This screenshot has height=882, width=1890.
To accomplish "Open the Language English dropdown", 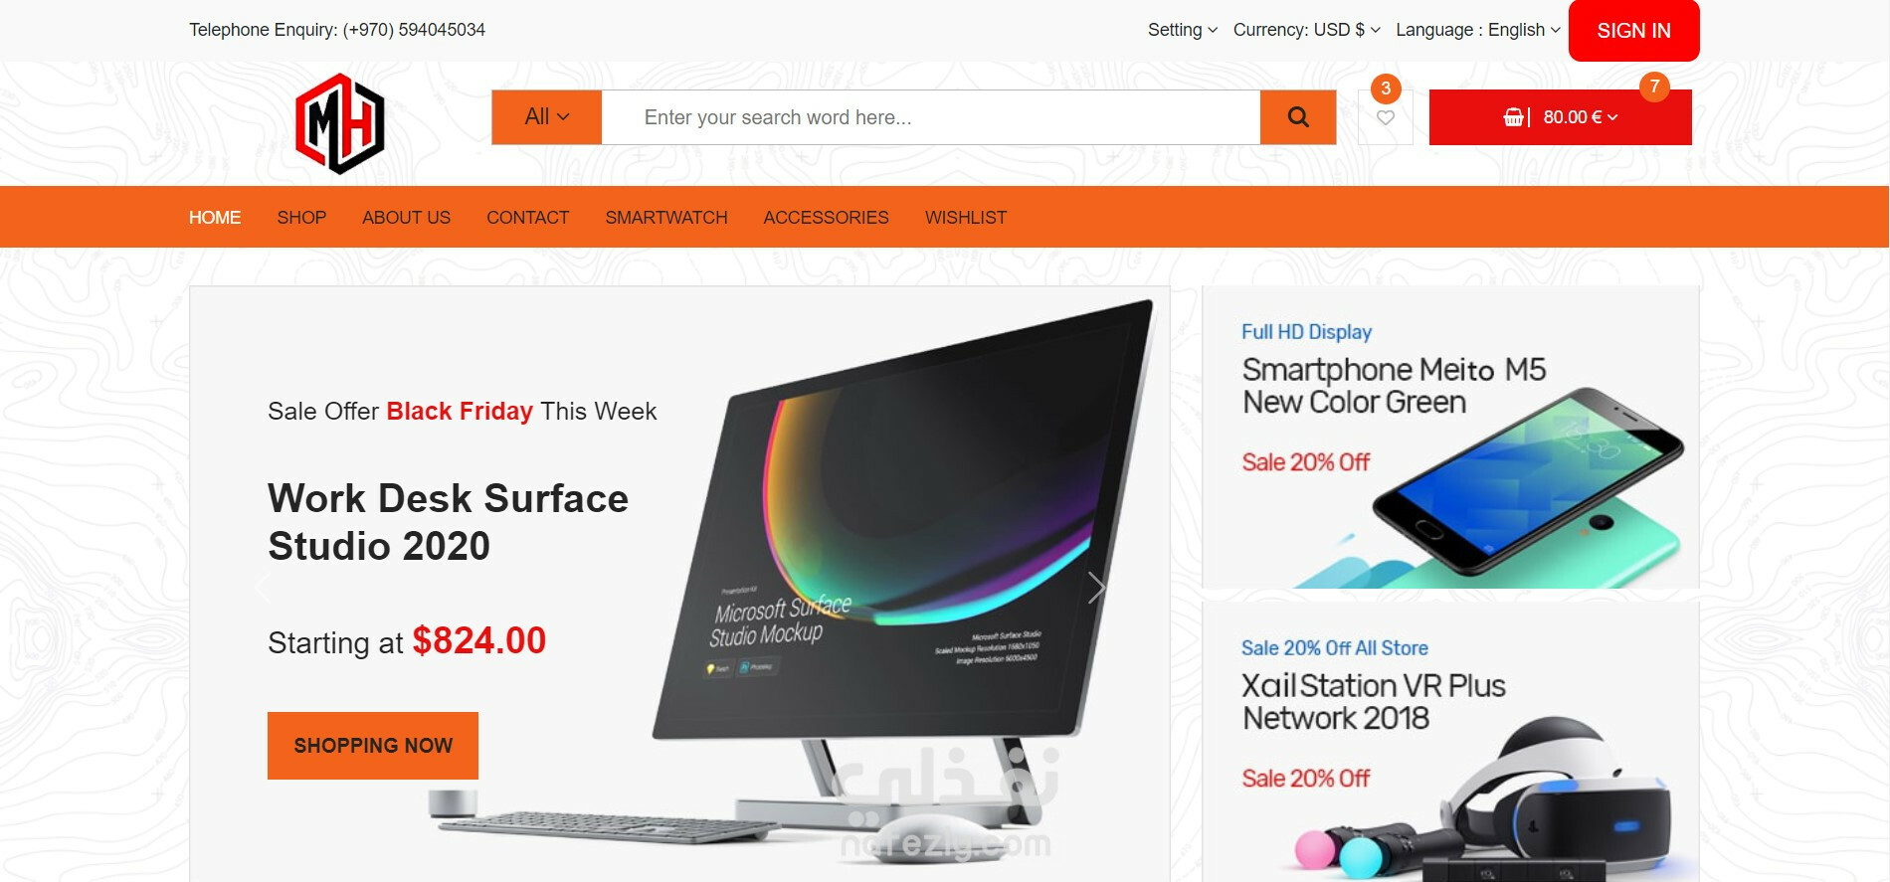I will coord(1477,30).
